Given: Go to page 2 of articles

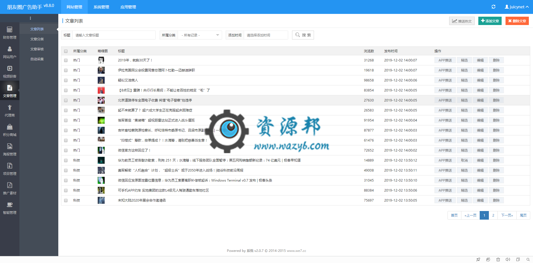Looking at the screenshot, I should tap(493, 215).
